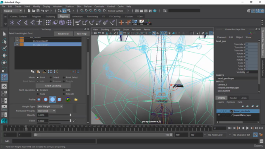Choose the Paint Select mode radio

tap(64, 77)
